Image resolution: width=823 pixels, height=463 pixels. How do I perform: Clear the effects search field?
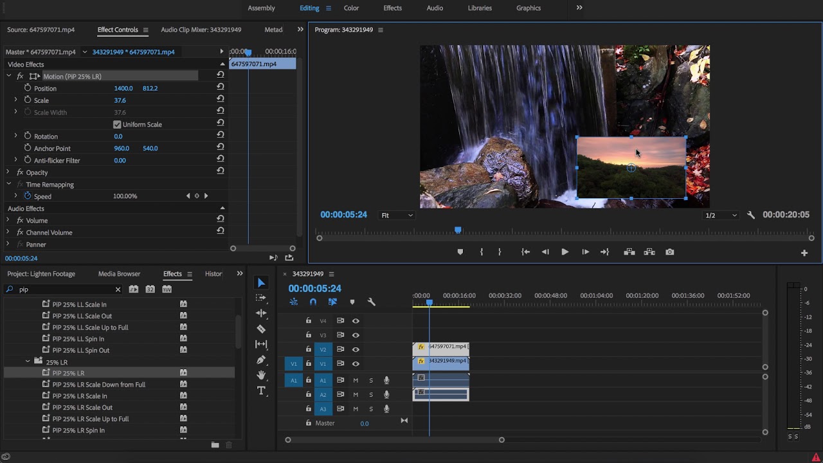(118, 289)
